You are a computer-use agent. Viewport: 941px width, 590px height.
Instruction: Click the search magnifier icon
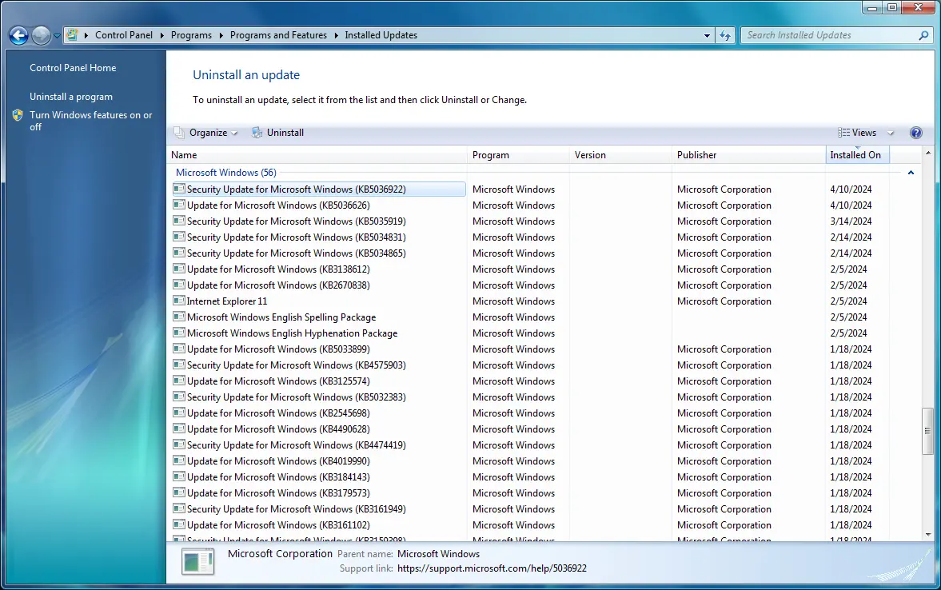tap(923, 35)
